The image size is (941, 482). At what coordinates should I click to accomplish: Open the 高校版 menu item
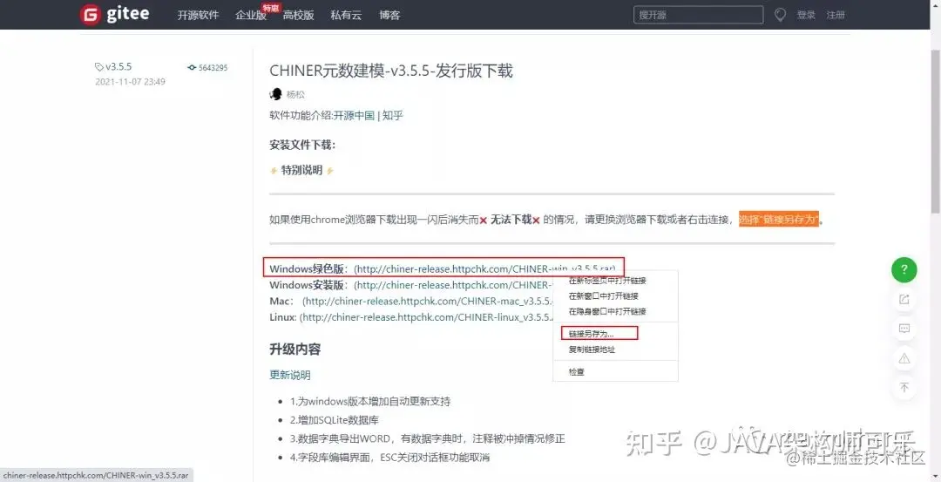(x=298, y=16)
